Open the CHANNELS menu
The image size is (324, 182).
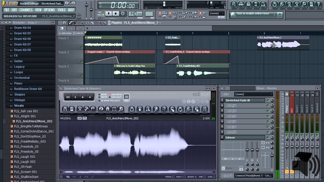[26, 10]
